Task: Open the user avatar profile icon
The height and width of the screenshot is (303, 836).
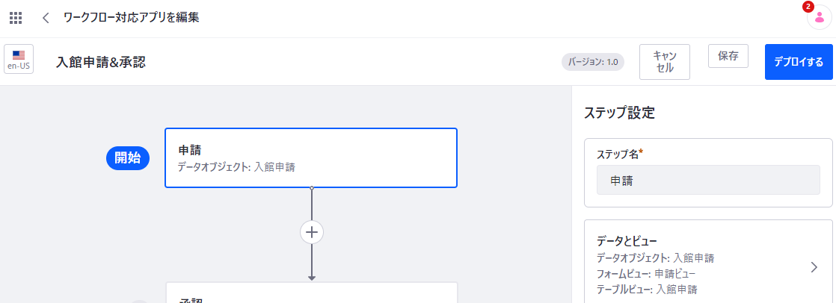Action: pyautogui.click(x=820, y=18)
